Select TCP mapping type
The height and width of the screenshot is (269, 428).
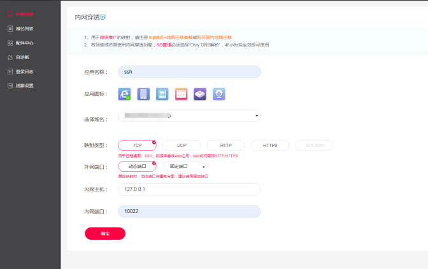(x=137, y=145)
